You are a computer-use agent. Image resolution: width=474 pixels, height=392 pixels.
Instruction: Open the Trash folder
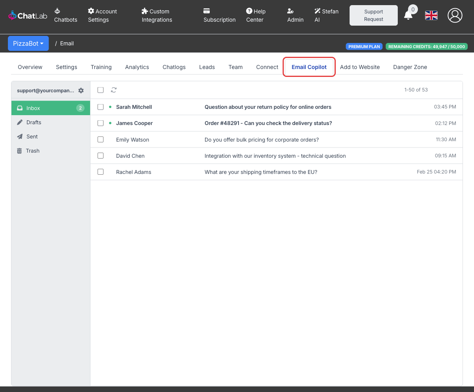point(32,151)
